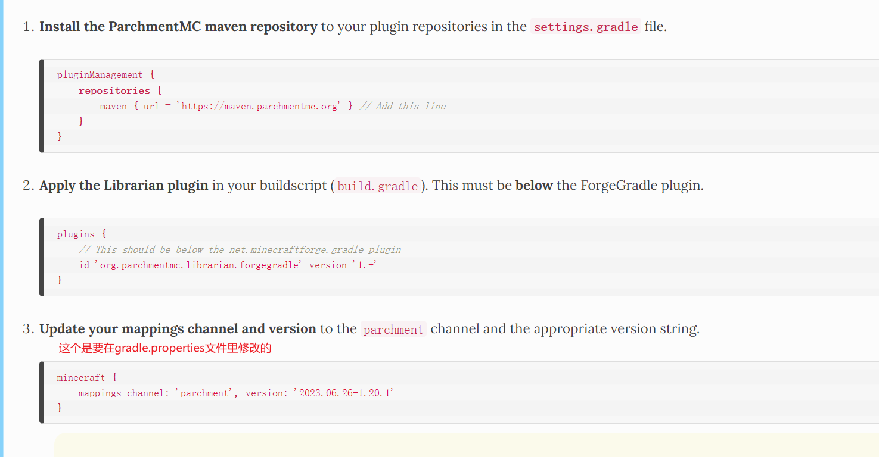Click the 'org.parchmentmc.librarian.forgegradle' plugin id string
Image resolution: width=879 pixels, height=457 pixels.
point(199,265)
